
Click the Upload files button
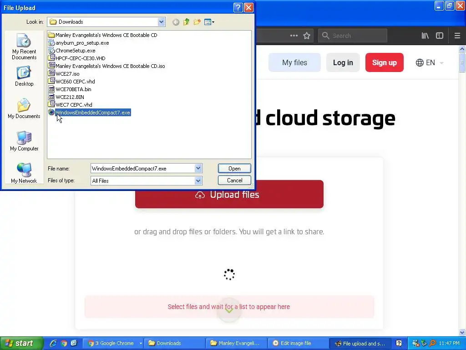[x=229, y=194]
